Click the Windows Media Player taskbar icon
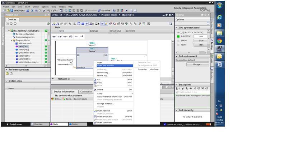294x165 pixels. click(x=219, y=25)
